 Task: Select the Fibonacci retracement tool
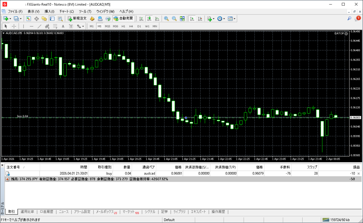[x=55, y=26]
